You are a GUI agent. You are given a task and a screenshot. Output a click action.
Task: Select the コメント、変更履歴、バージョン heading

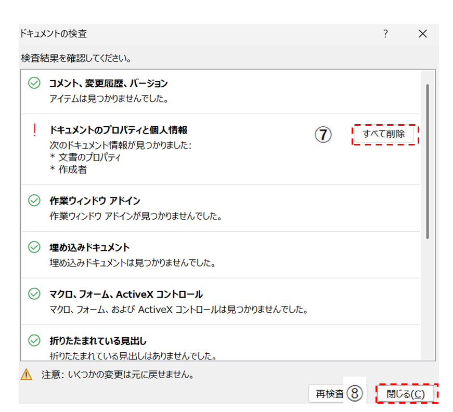(108, 83)
